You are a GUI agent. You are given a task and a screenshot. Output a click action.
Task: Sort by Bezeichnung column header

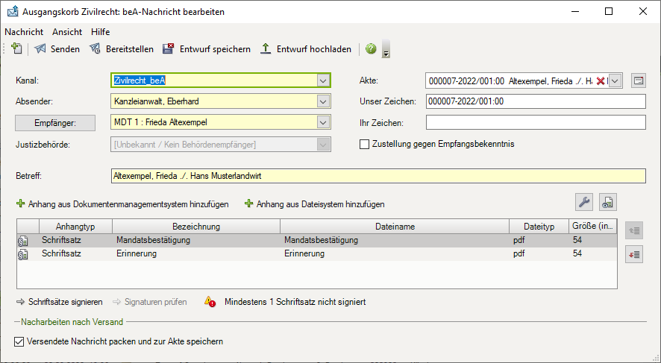click(196, 227)
